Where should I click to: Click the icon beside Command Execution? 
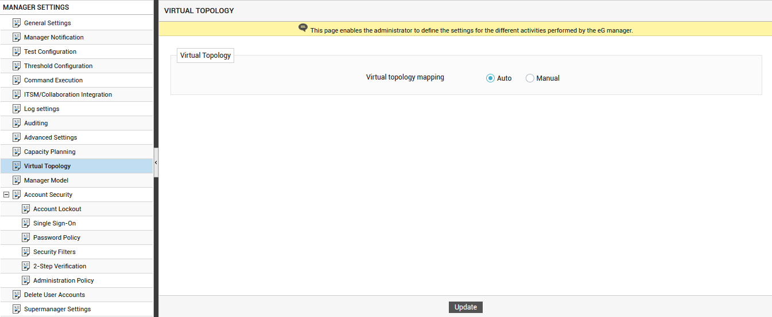17,80
